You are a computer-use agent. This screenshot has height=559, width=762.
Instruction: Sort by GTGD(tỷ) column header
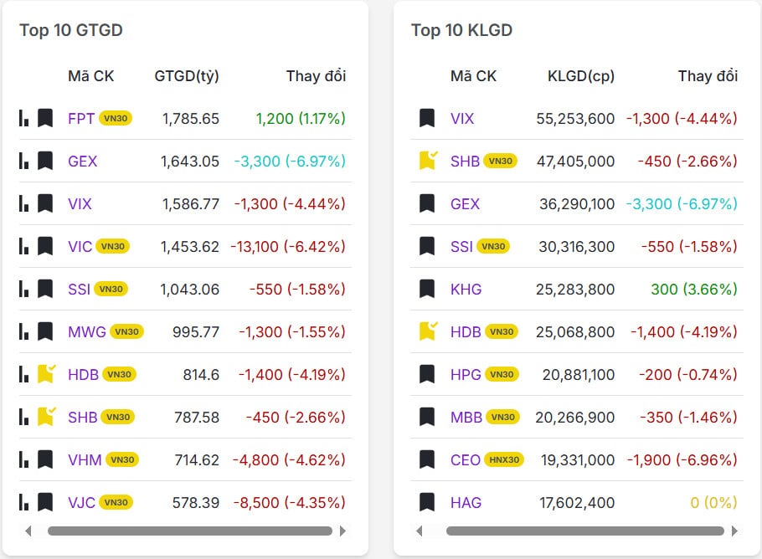187,76
